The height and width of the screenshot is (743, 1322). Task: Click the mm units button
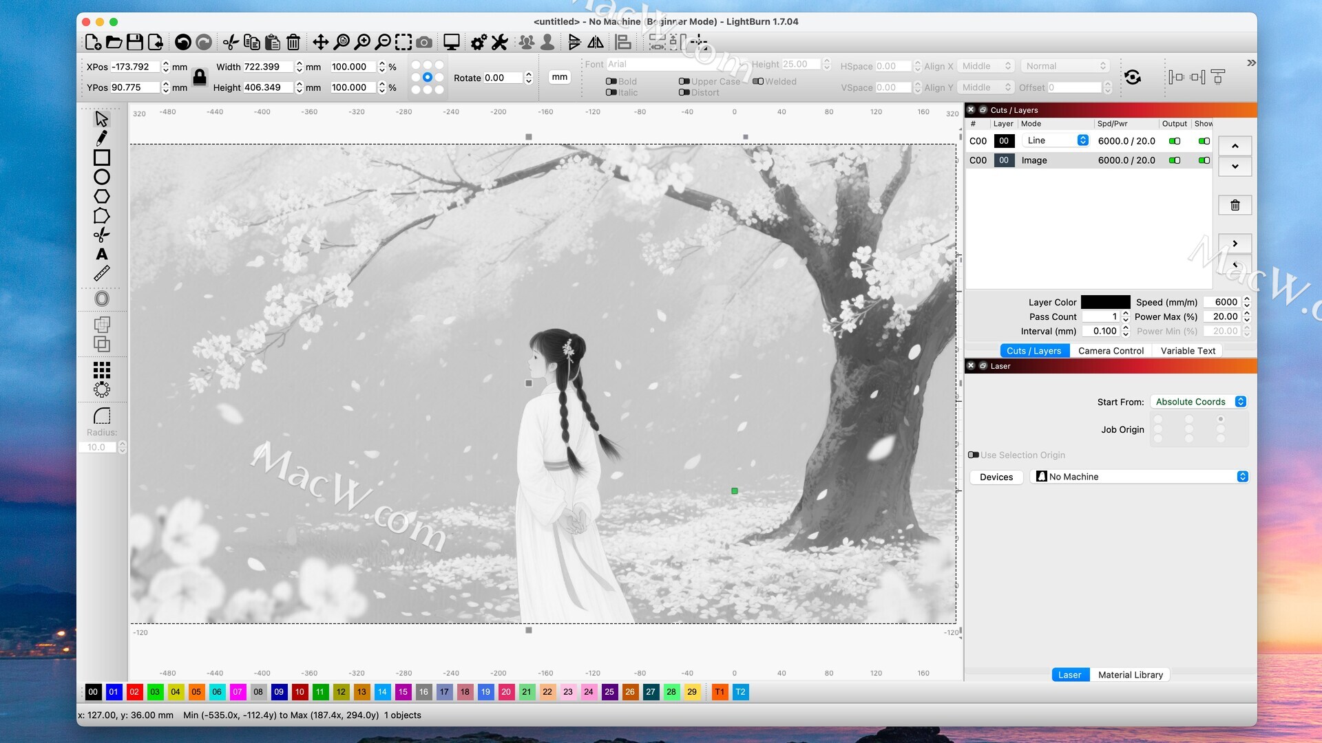[x=560, y=77]
